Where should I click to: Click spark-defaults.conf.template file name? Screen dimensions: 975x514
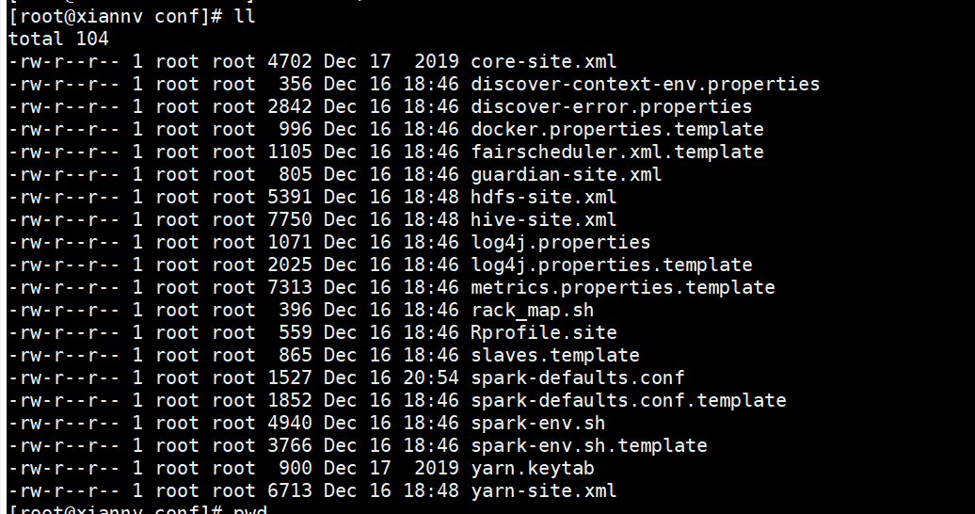pos(628,400)
